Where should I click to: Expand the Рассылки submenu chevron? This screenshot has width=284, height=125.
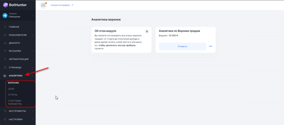(x=33, y=51)
